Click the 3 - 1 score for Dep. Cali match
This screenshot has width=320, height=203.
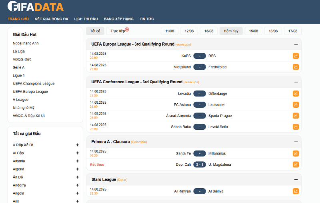point(200,165)
